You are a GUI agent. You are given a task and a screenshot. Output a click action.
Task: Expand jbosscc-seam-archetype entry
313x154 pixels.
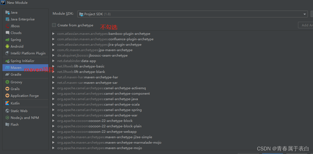pyautogui.click(x=53, y=56)
